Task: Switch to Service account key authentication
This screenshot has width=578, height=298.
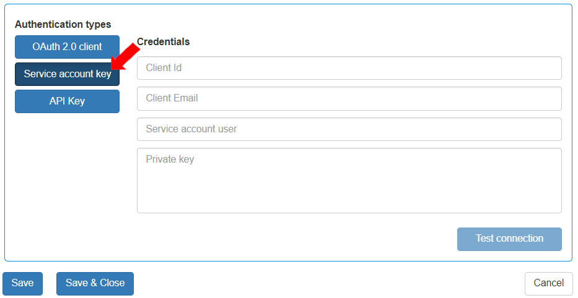Action: 67,74
